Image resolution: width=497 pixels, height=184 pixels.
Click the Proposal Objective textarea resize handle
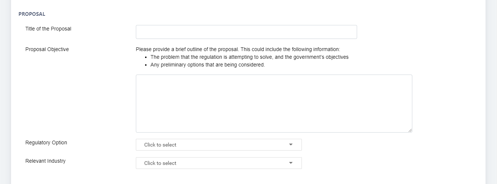pos(410,130)
